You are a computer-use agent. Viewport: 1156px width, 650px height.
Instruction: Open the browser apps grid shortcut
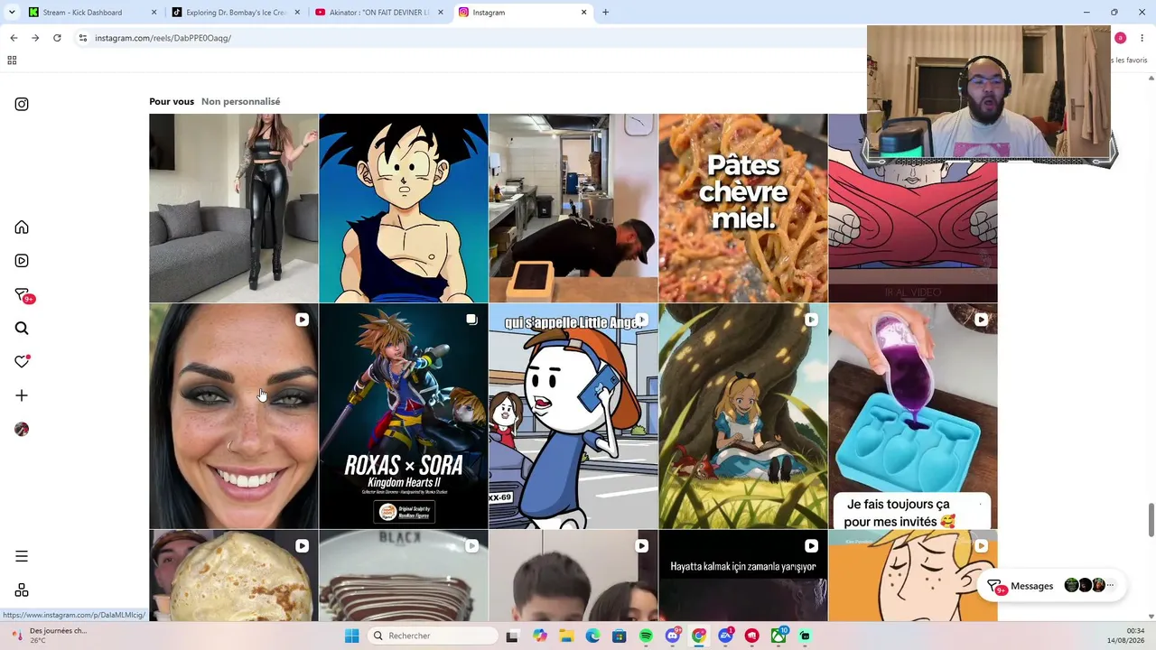point(12,60)
